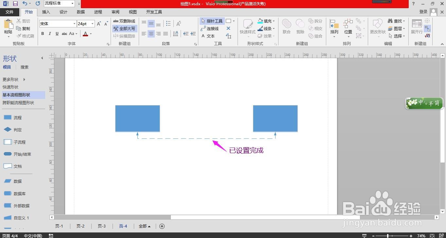Switch to the Developer (开发工具) tab
This screenshot has width=446, height=238.
[154, 12]
